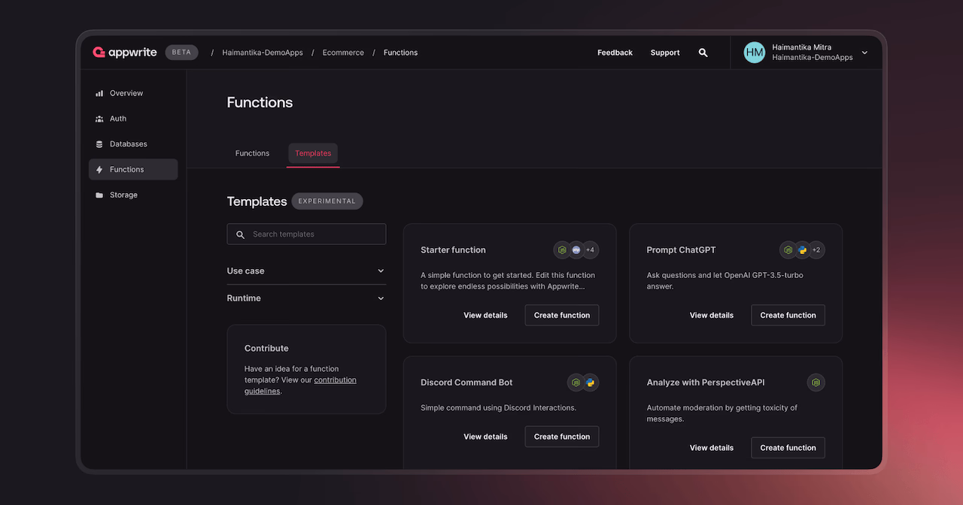The height and width of the screenshot is (505, 963).
Task: Click Node.js icon on Discord Command Bot card
Action: (576, 383)
